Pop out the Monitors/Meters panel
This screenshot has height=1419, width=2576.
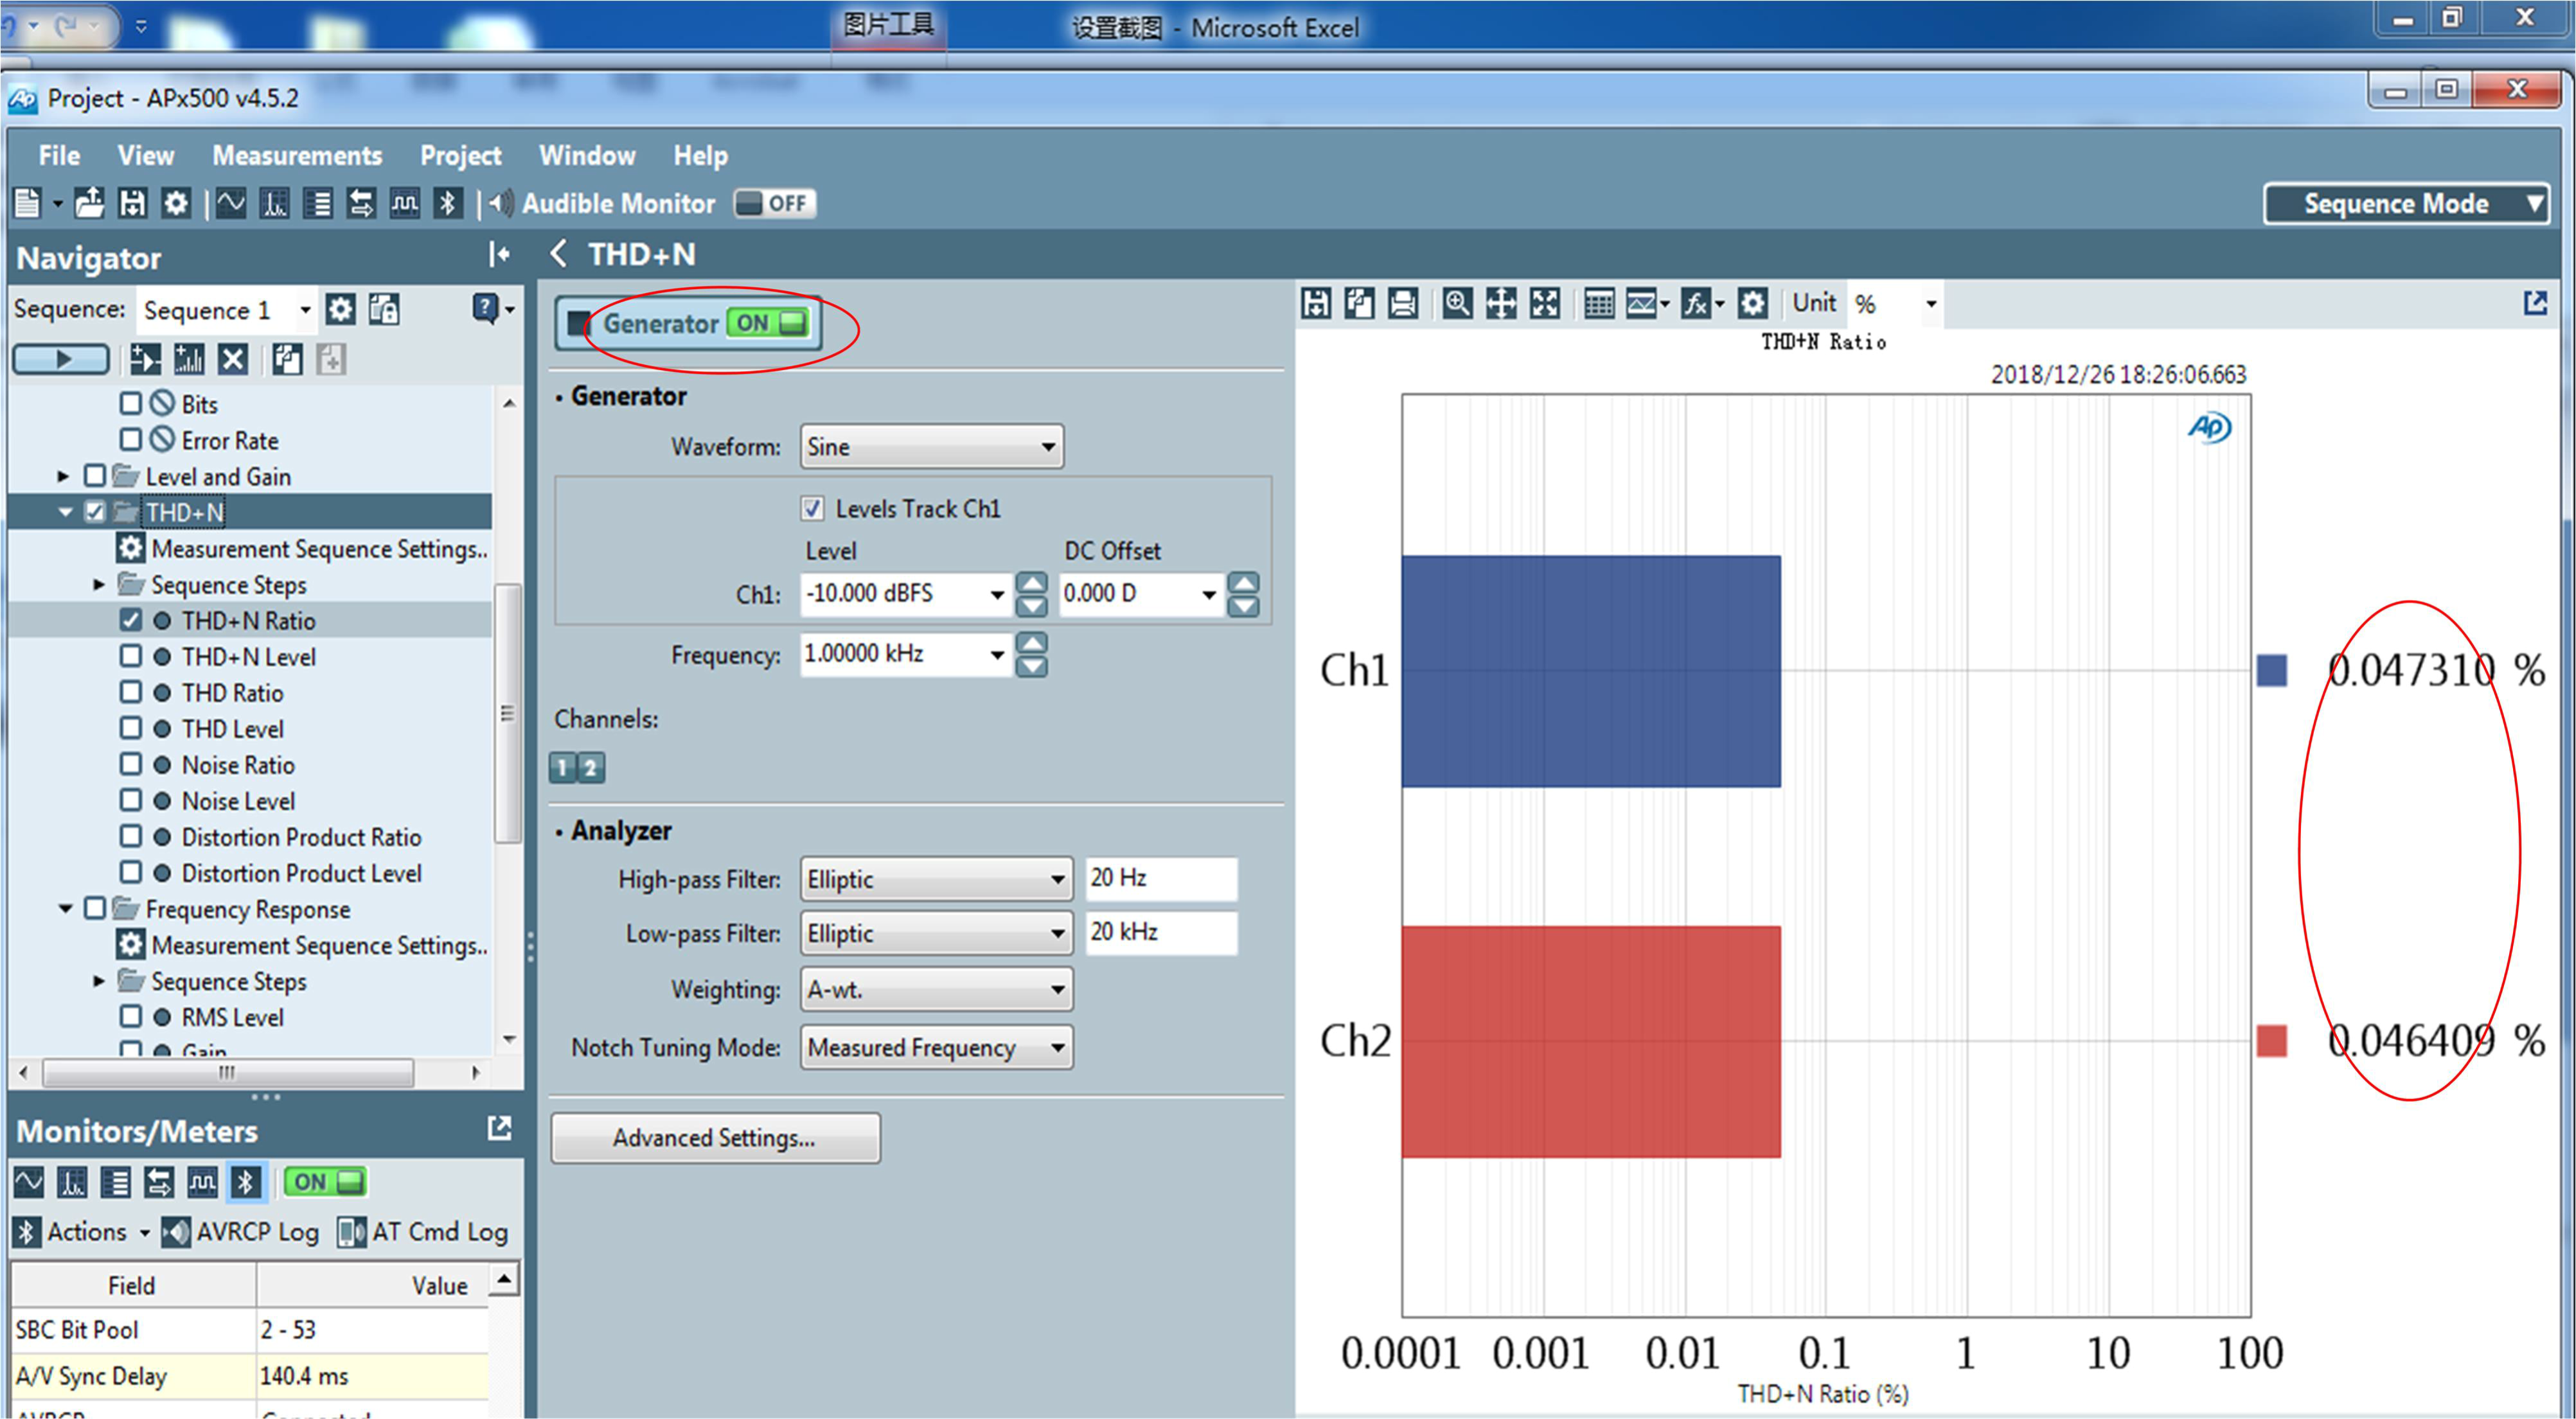(x=499, y=1129)
